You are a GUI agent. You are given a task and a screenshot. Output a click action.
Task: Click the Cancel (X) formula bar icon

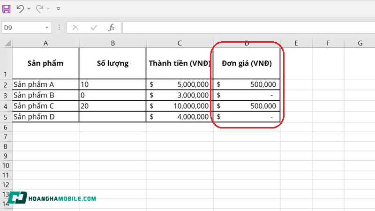tap(75, 28)
